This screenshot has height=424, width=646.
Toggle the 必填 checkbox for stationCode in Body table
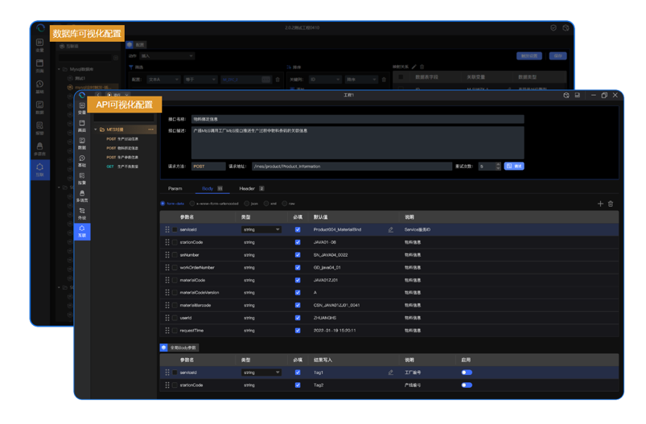pyautogui.click(x=298, y=242)
